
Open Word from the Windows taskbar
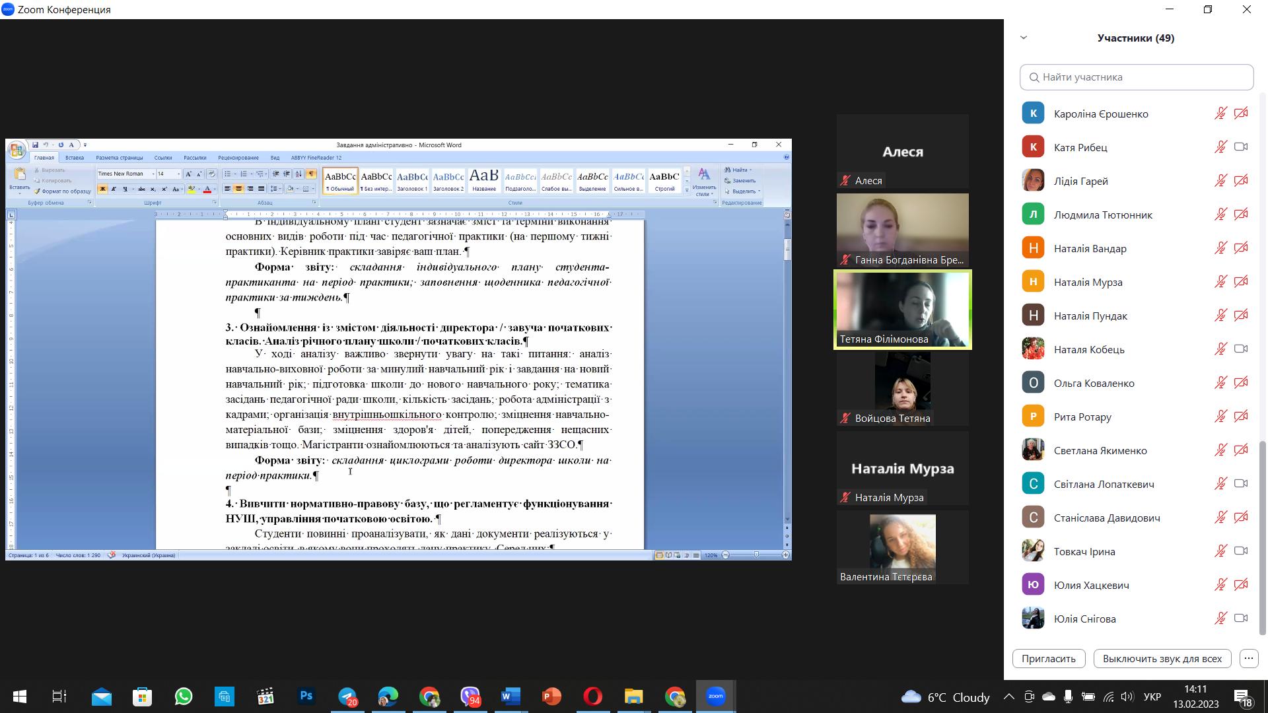pyautogui.click(x=511, y=696)
